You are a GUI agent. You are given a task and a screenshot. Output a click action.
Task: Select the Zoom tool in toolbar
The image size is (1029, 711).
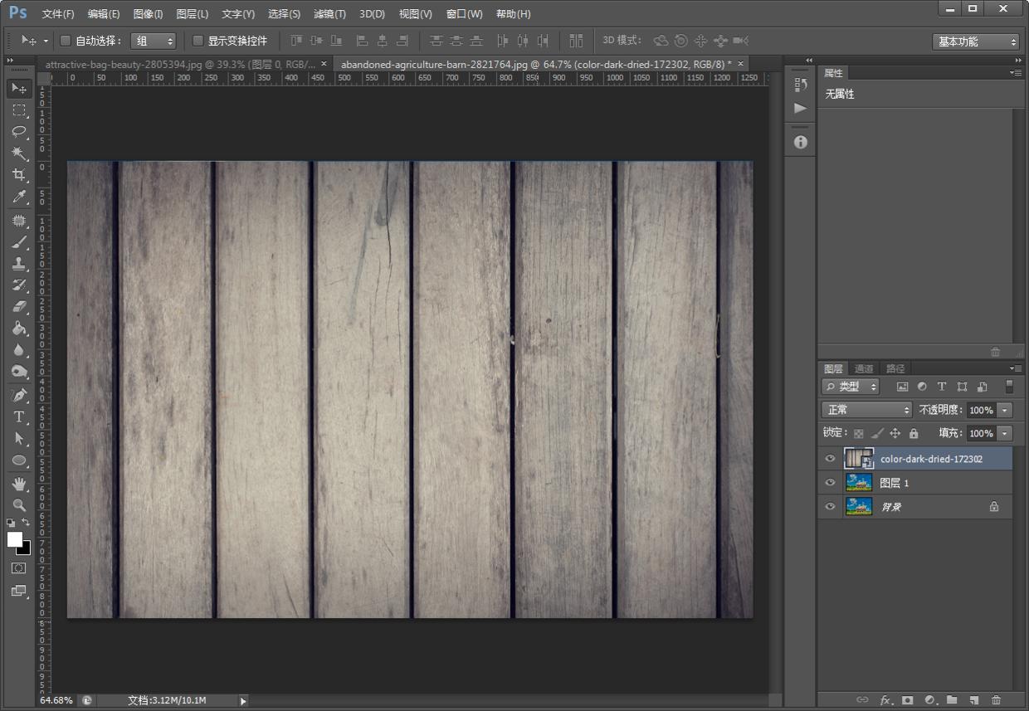click(x=19, y=504)
